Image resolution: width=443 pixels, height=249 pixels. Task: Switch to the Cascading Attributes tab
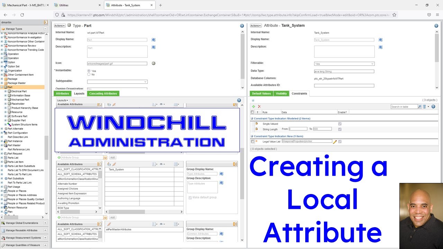[x=103, y=93]
